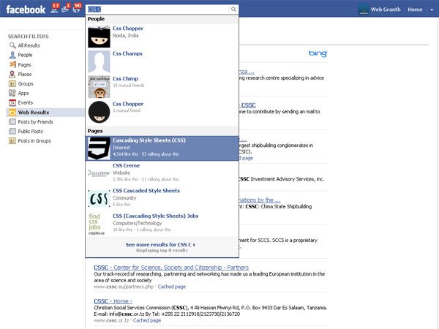Click the Places pin icon
This screenshot has height=329, width=439.
(x=12, y=74)
